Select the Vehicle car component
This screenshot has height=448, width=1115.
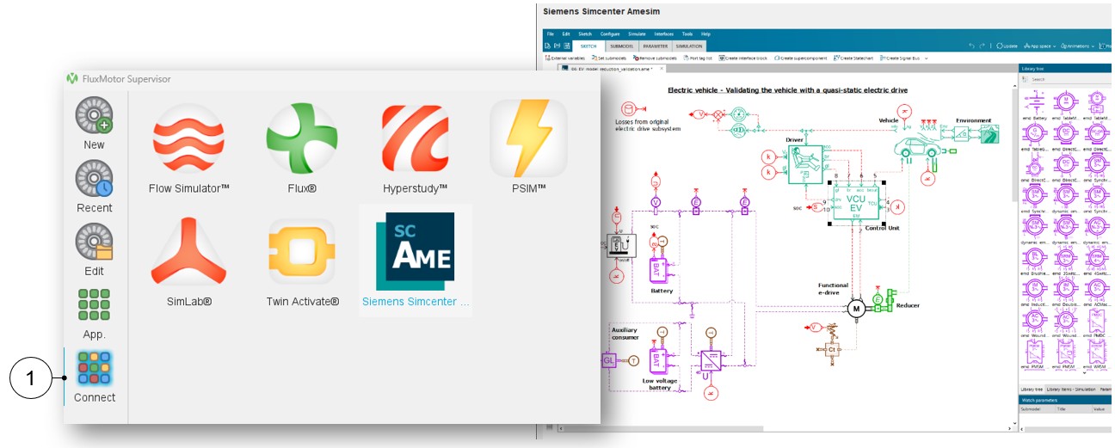(x=917, y=148)
